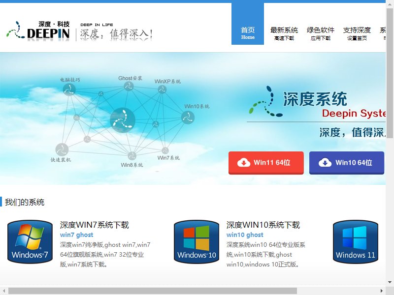Click the 深度win7纯净版 description text
Screen dimensions: 394x295
(x=105, y=254)
